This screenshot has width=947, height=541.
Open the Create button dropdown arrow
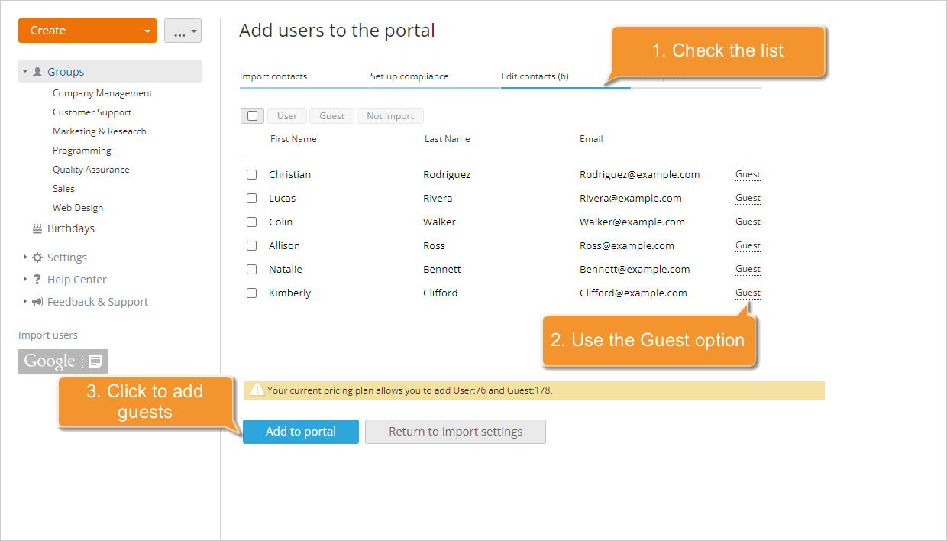click(x=147, y=31)
